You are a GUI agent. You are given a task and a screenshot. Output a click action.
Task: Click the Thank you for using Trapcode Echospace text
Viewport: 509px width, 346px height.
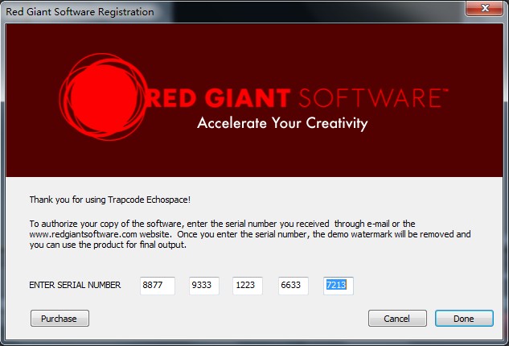[x=109, y=200]
